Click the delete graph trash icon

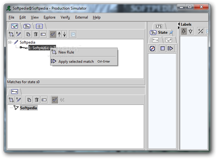point(37,100)
